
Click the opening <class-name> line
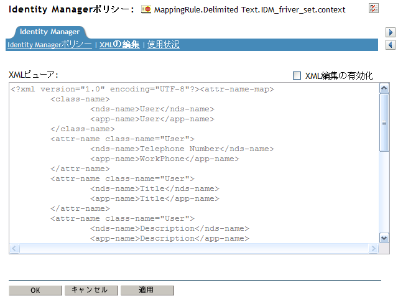click(80, 100)
